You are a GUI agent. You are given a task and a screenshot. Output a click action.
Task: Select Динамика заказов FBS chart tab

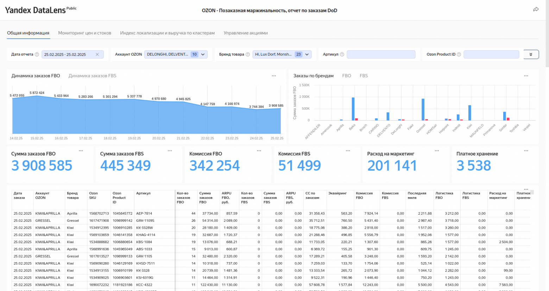click(x=92, y=76)
